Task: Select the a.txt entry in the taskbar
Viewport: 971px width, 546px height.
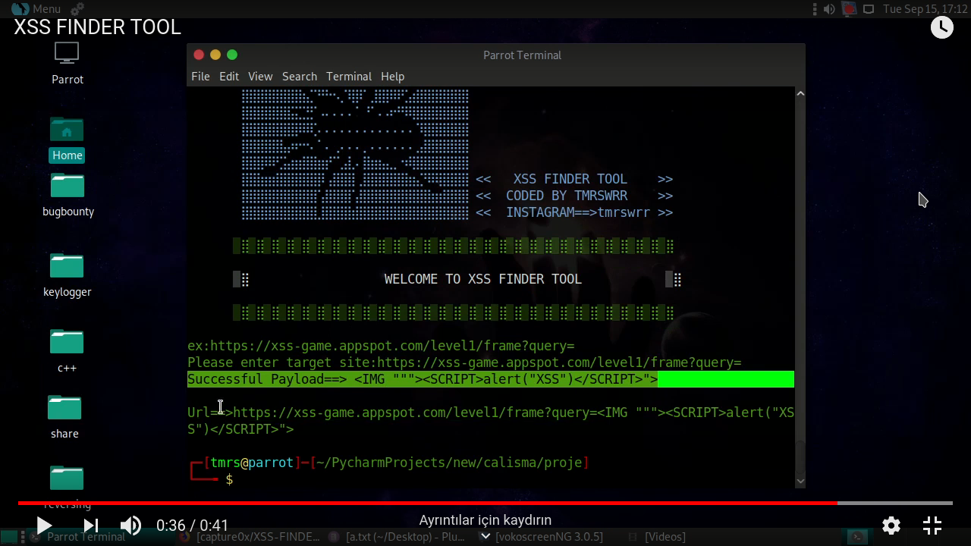Action: 394,536
